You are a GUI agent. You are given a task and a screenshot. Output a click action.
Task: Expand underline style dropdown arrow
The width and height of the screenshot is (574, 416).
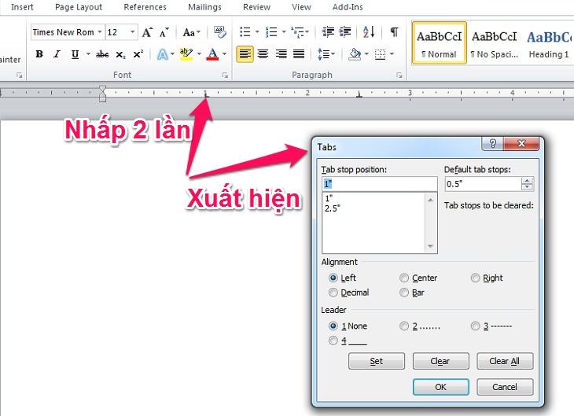pos(88,54)
